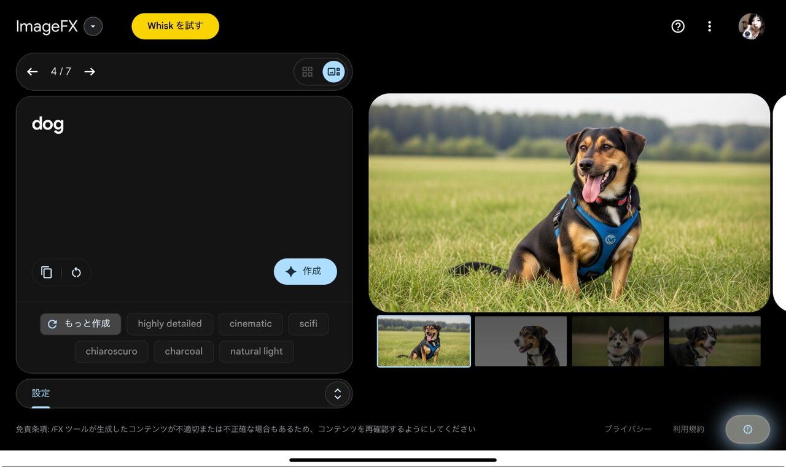Viewport: 786px width, 467px height.
Task: Click the help question mark icon
Action: tap(678, 26)
